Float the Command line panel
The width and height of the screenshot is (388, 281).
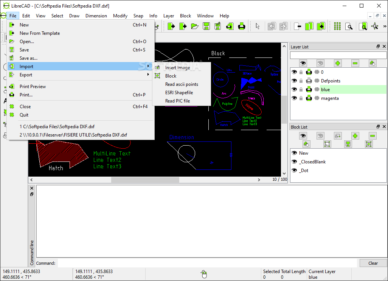[32, 194]
